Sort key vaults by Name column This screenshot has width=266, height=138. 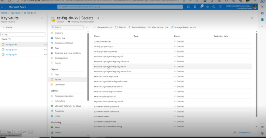tap(6, 39)
